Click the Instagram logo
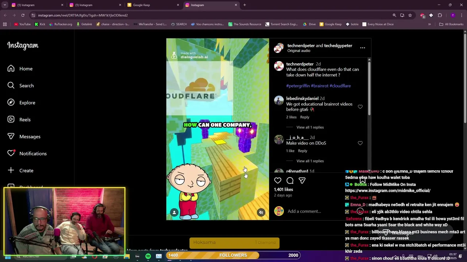The height and width of the screenshot is (262, 467). (x=23, y=45)
